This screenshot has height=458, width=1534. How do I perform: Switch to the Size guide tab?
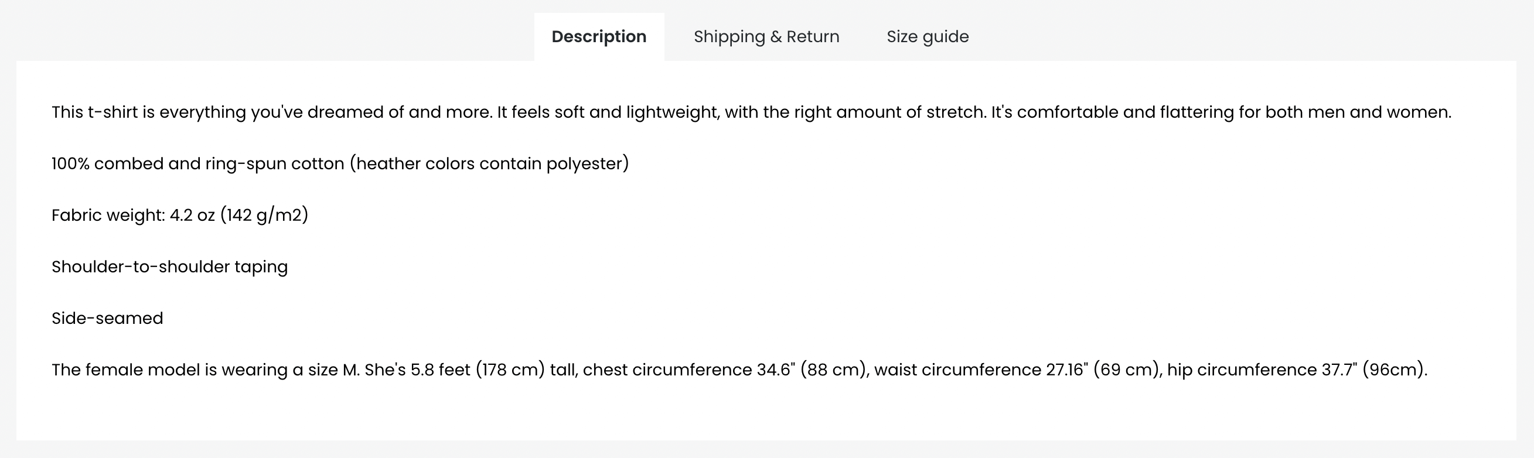coord(927,37)
